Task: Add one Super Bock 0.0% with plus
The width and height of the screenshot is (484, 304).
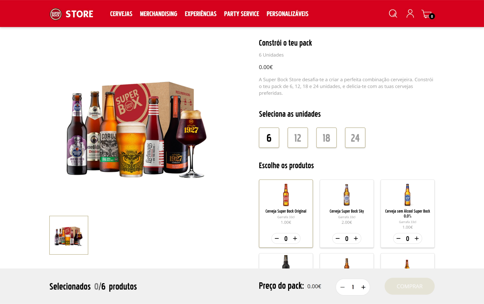Action: pos(417,238)
